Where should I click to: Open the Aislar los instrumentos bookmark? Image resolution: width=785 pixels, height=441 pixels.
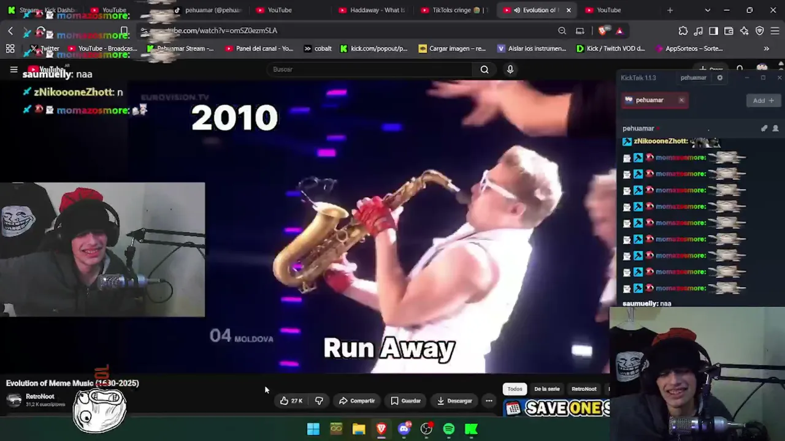[x=532, y=48]
